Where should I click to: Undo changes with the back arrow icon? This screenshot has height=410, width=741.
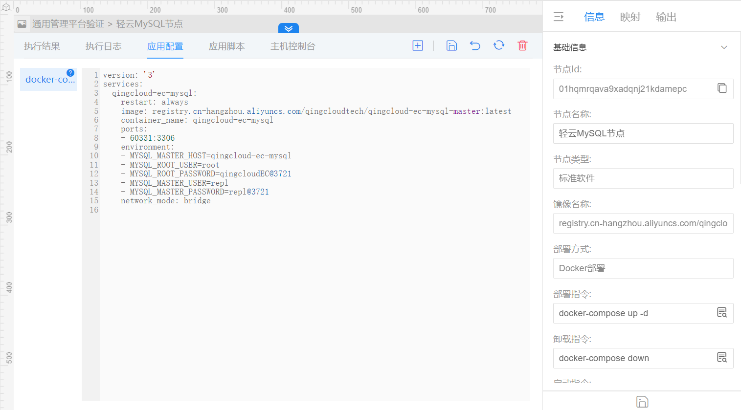click(x=475, y=45)
